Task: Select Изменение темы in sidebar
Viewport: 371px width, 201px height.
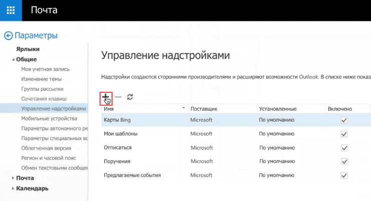Action: coord(41,79)
